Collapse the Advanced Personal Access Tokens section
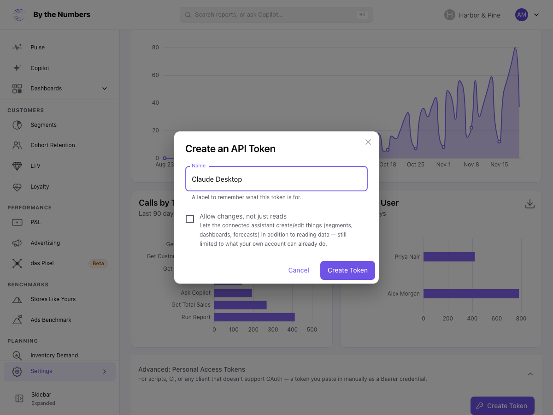 click(530, 374)
